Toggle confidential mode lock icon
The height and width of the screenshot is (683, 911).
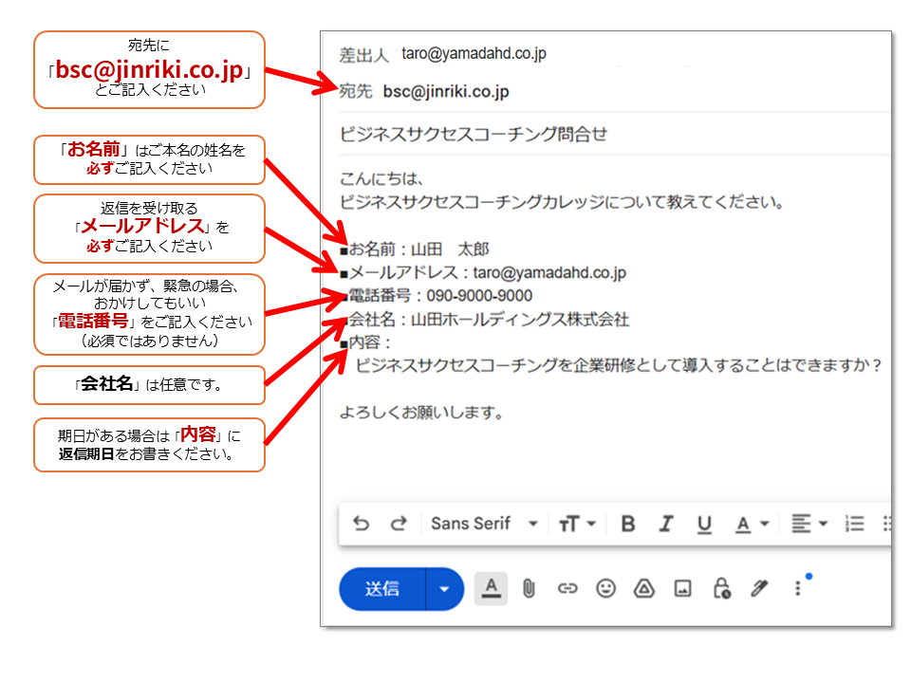click(x=721, y=588)
